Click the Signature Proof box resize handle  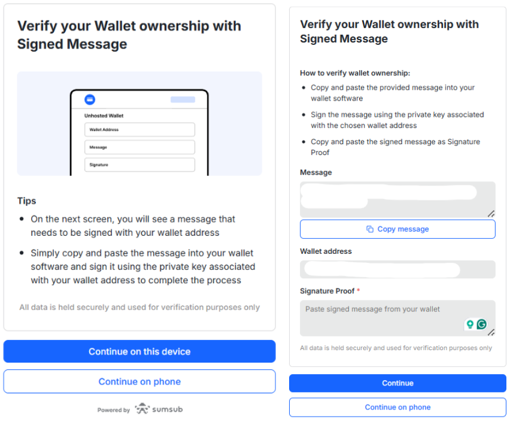tap(491, 332)
